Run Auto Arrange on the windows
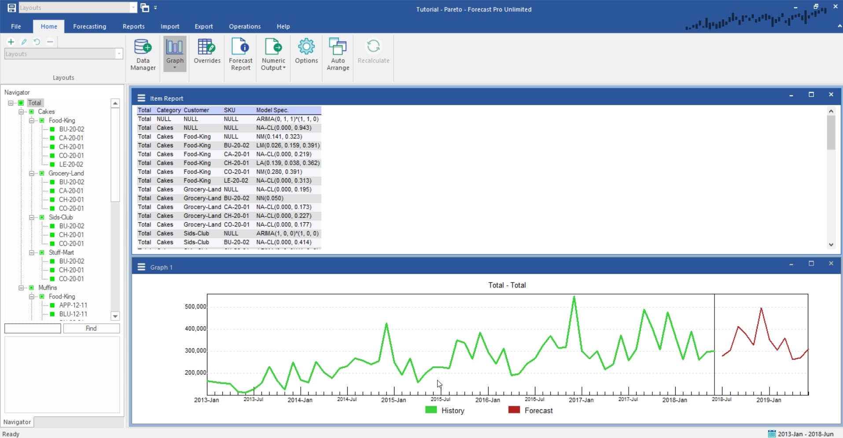The image size is (843, 438). pos(337,53)
